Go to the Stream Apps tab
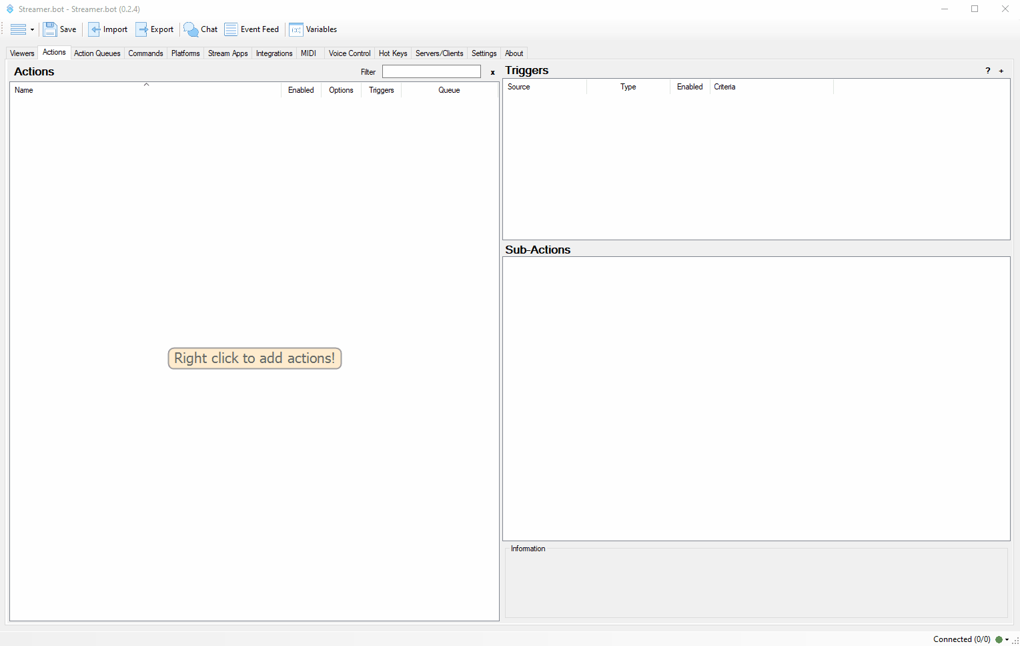 pyautogui.click(x=227, y=53)
